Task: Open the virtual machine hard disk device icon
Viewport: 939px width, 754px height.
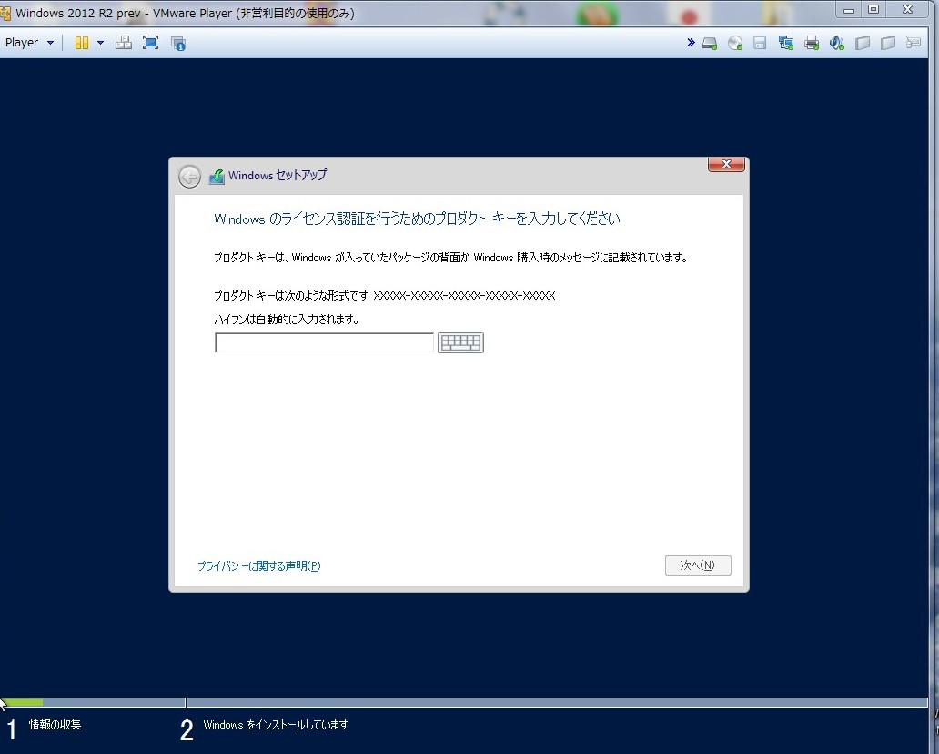Action: click(x=710, y=42)
